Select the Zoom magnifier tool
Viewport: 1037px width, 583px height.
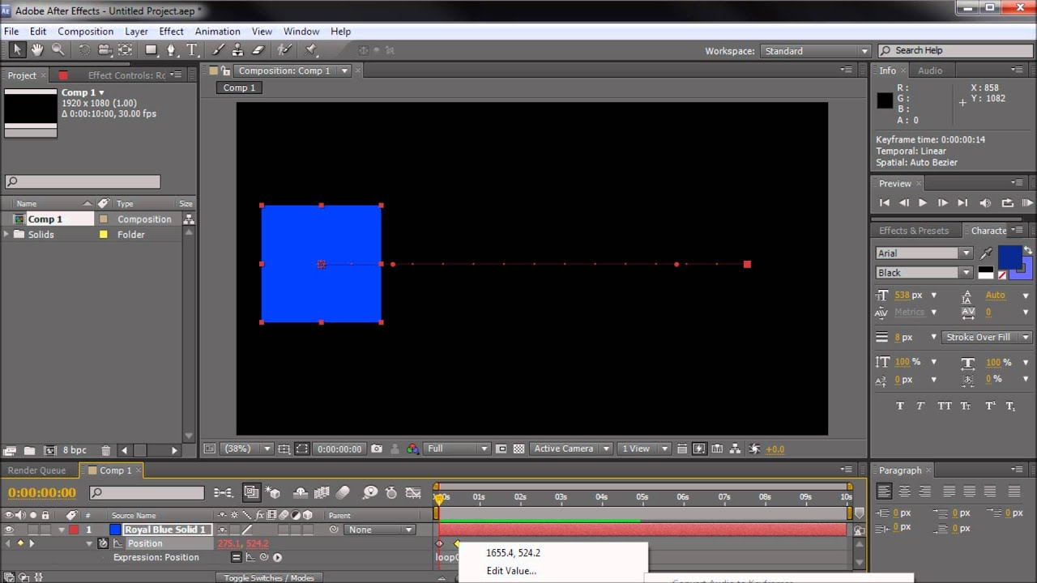58,50
